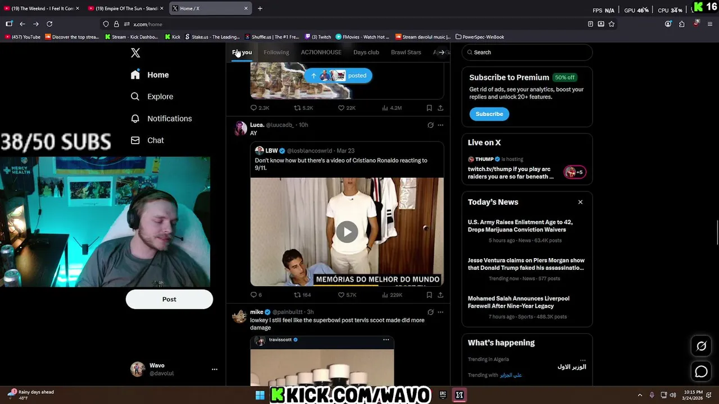Open the Windows Start menu
The width and height of the screenshot is (719, 404).
[260, 395]
